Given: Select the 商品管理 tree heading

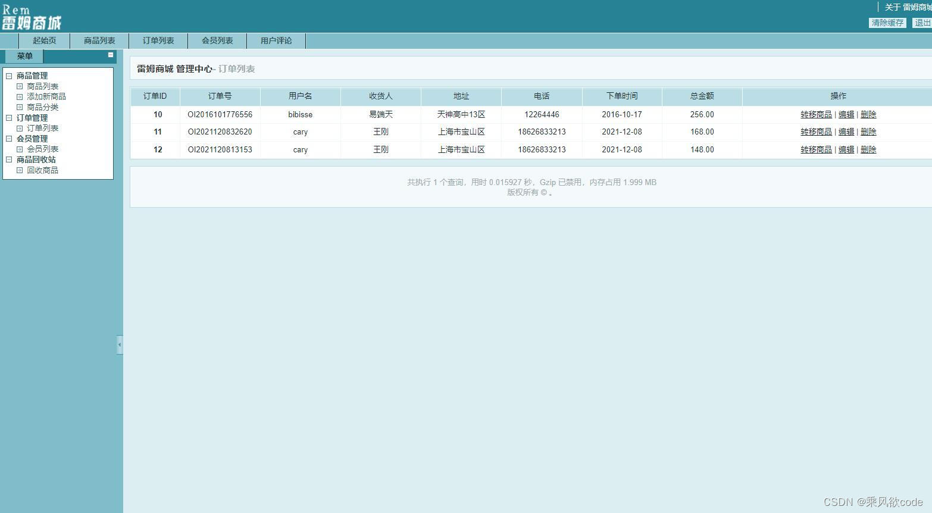Looking at the screenshot, I should (x=32, y=76).
